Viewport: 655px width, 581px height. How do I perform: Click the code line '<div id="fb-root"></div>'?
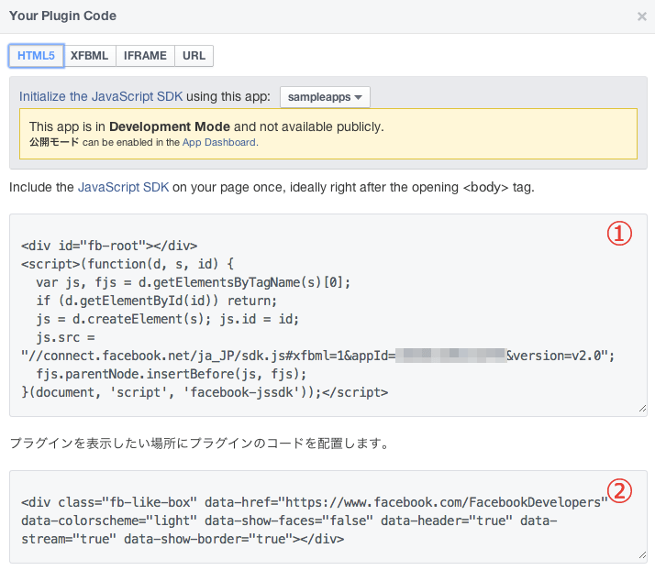click(109, 246)
